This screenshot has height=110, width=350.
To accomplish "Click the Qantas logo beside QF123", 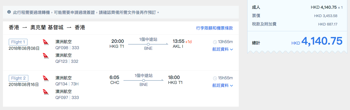I will click(x=45, y=56).
